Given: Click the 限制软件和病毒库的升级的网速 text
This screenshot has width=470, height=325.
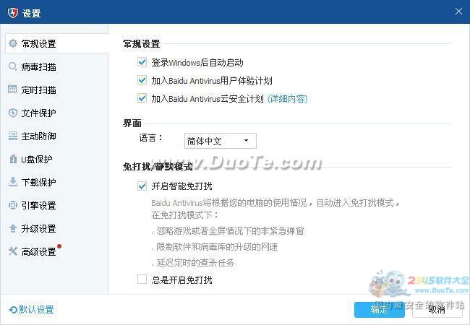Looking at the screenshot, I should pyautogui.click(x=217, y=247).
